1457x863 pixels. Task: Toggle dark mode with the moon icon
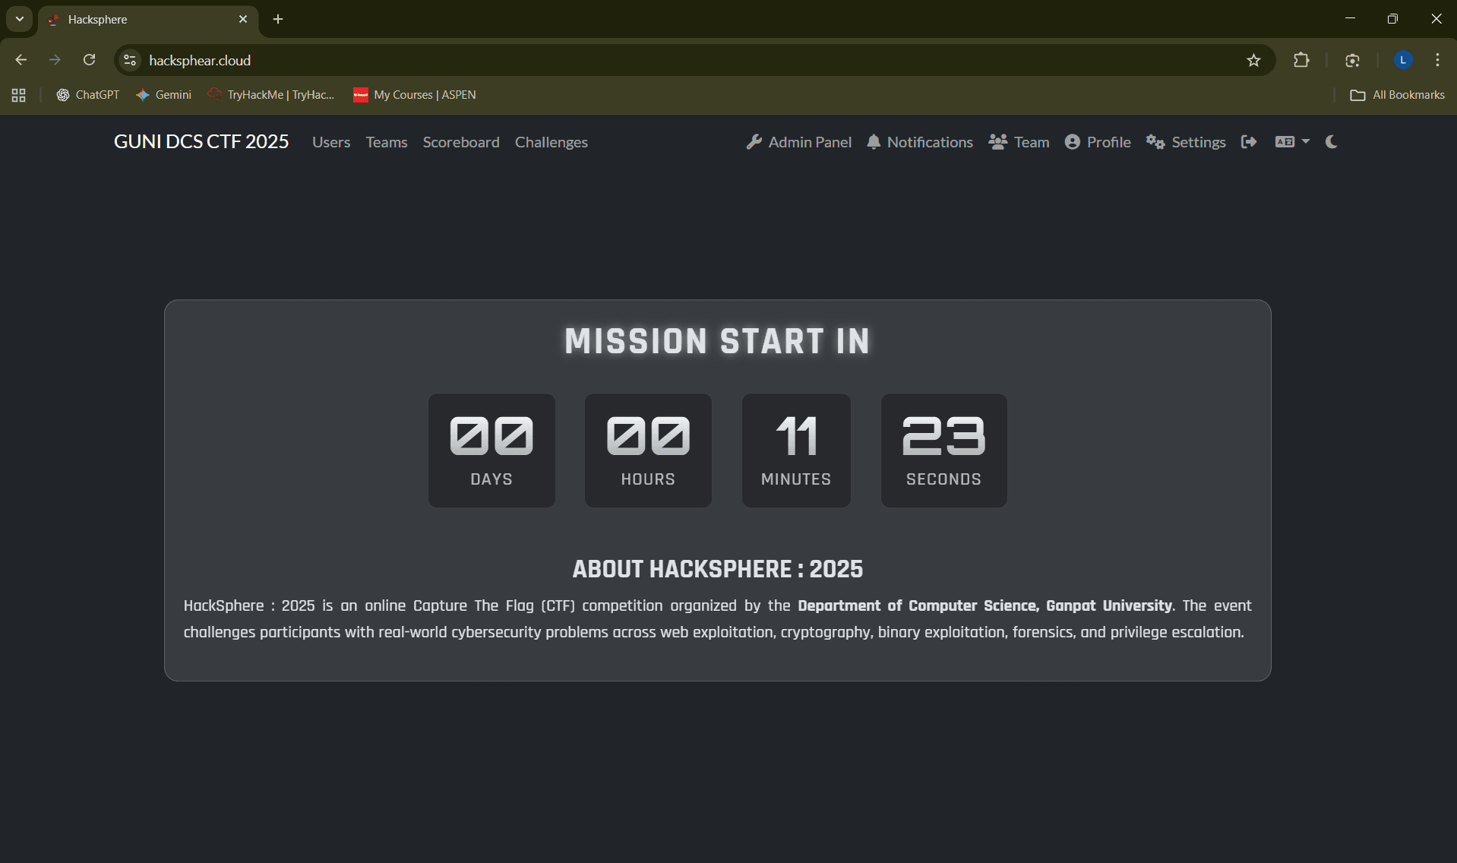(x=1331, y=142)
